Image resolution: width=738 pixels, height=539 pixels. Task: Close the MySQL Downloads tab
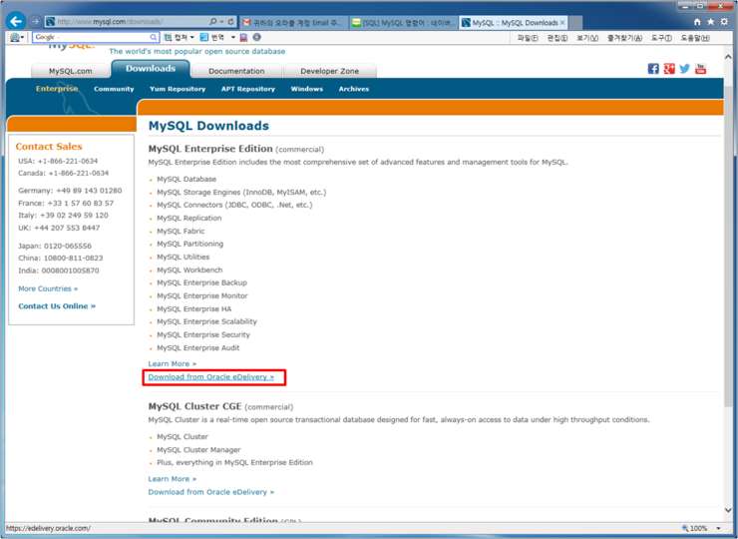[562, 23]
